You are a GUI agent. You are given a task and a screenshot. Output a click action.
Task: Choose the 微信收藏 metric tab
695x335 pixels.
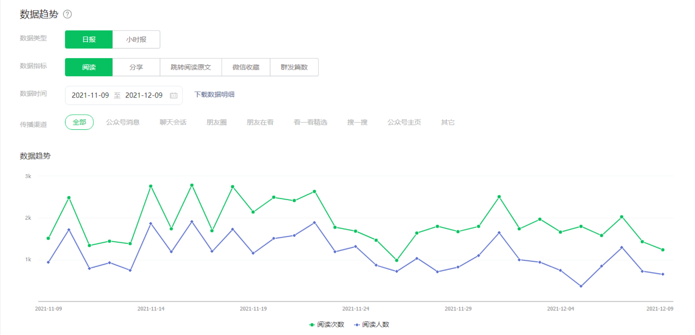point(246,67)
